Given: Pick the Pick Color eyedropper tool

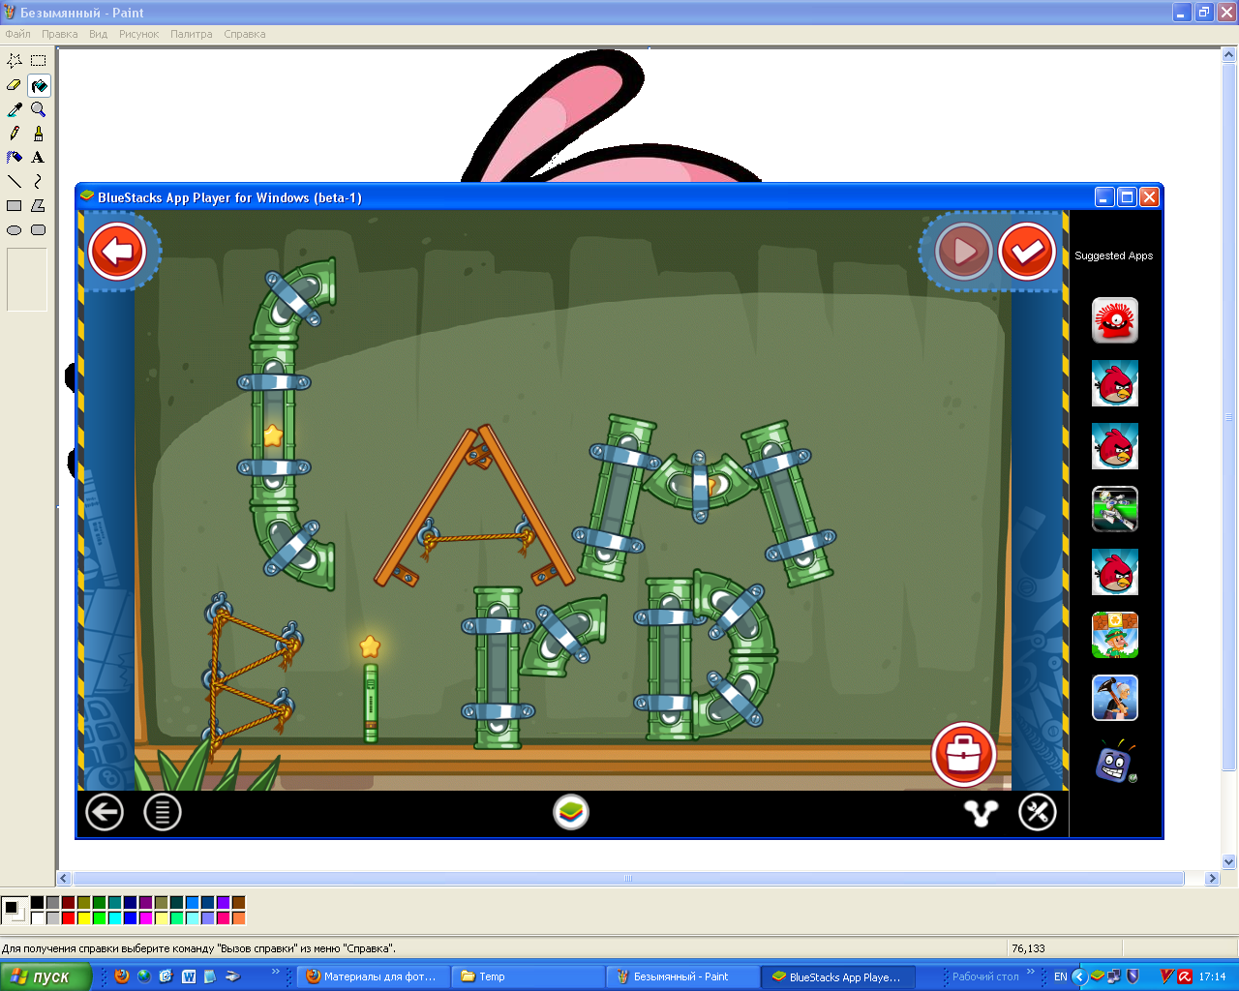Looking at the screenshot, I should pyautogui.click(x=15, y=109).
